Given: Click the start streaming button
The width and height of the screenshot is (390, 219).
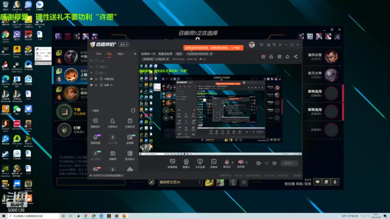Looking at the screenshot, I should [289, 163].
